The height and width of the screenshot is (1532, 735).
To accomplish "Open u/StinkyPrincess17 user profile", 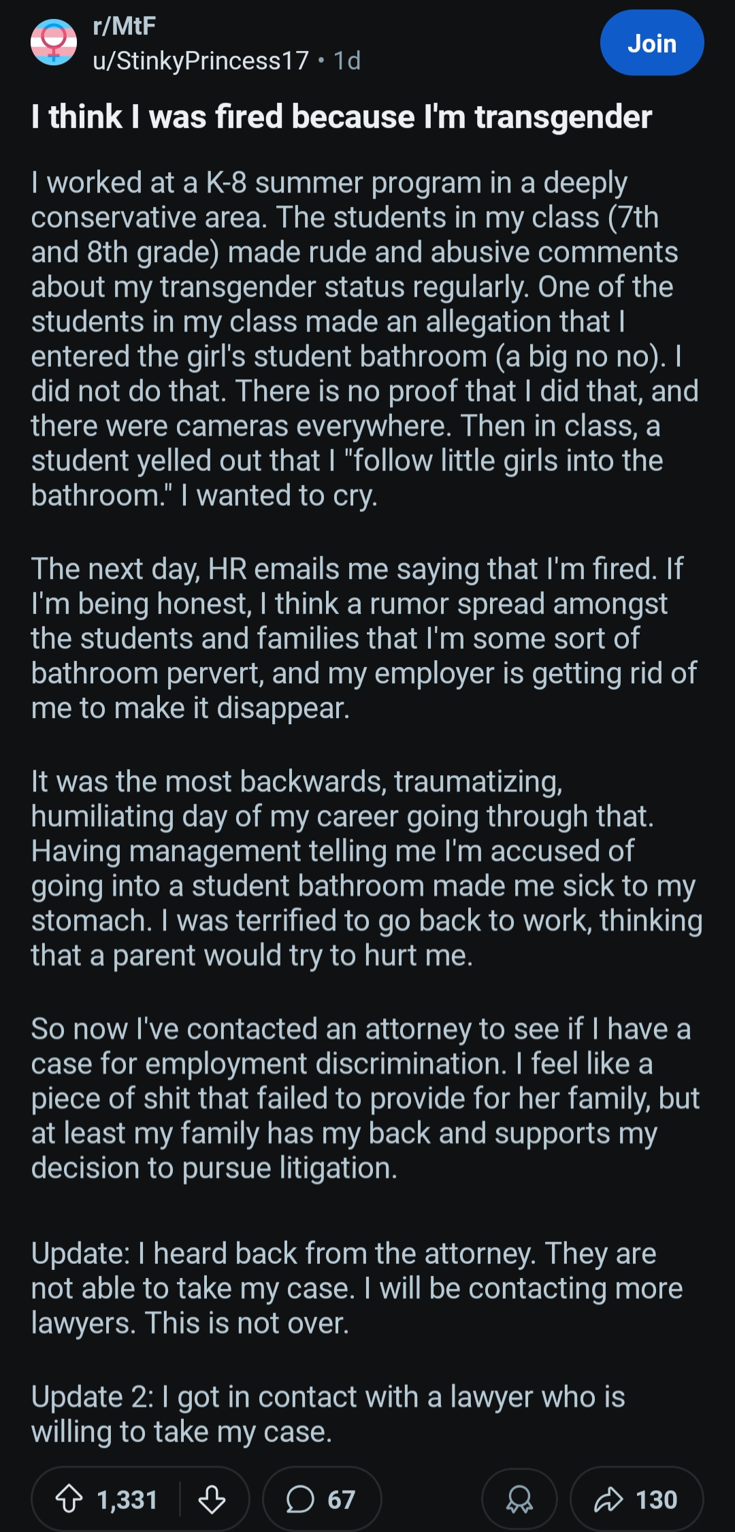I will [x=201, y=61].
